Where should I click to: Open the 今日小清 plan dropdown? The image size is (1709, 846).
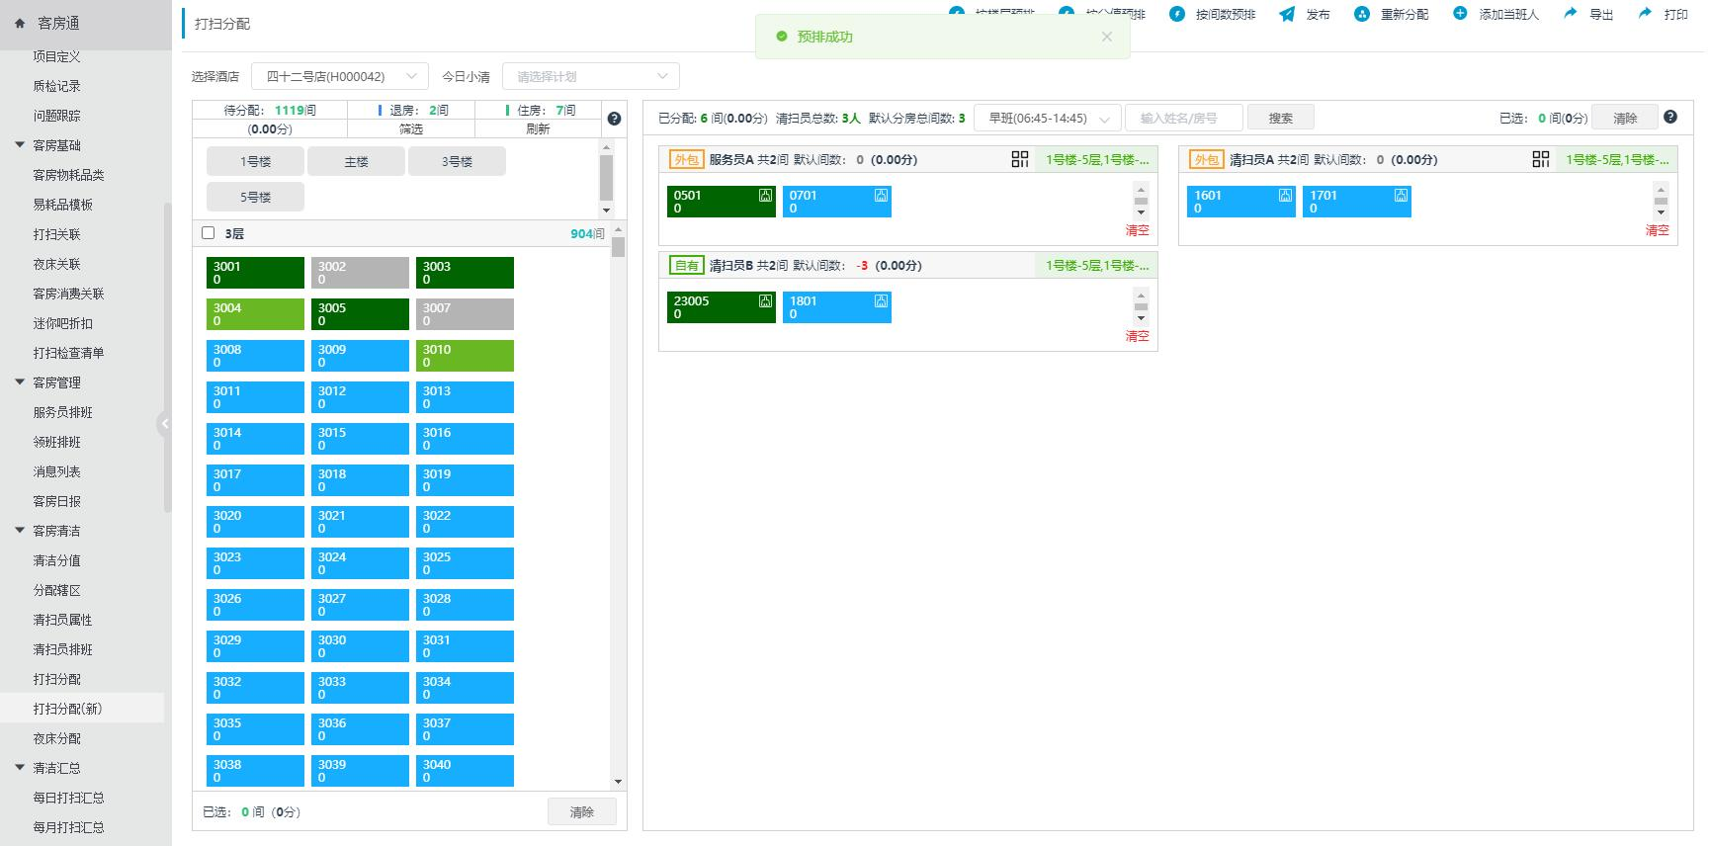(x=591, y=76)
